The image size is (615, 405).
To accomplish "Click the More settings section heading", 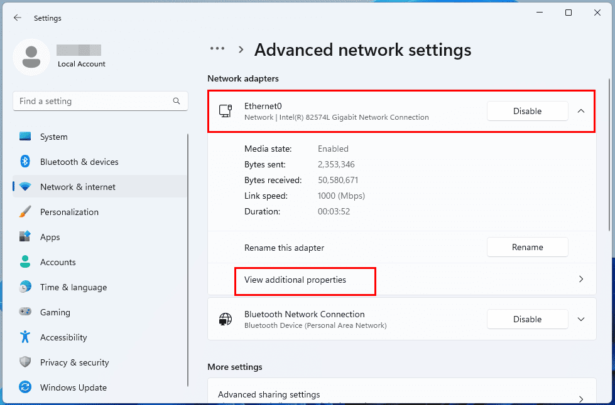I will point(234,367).
